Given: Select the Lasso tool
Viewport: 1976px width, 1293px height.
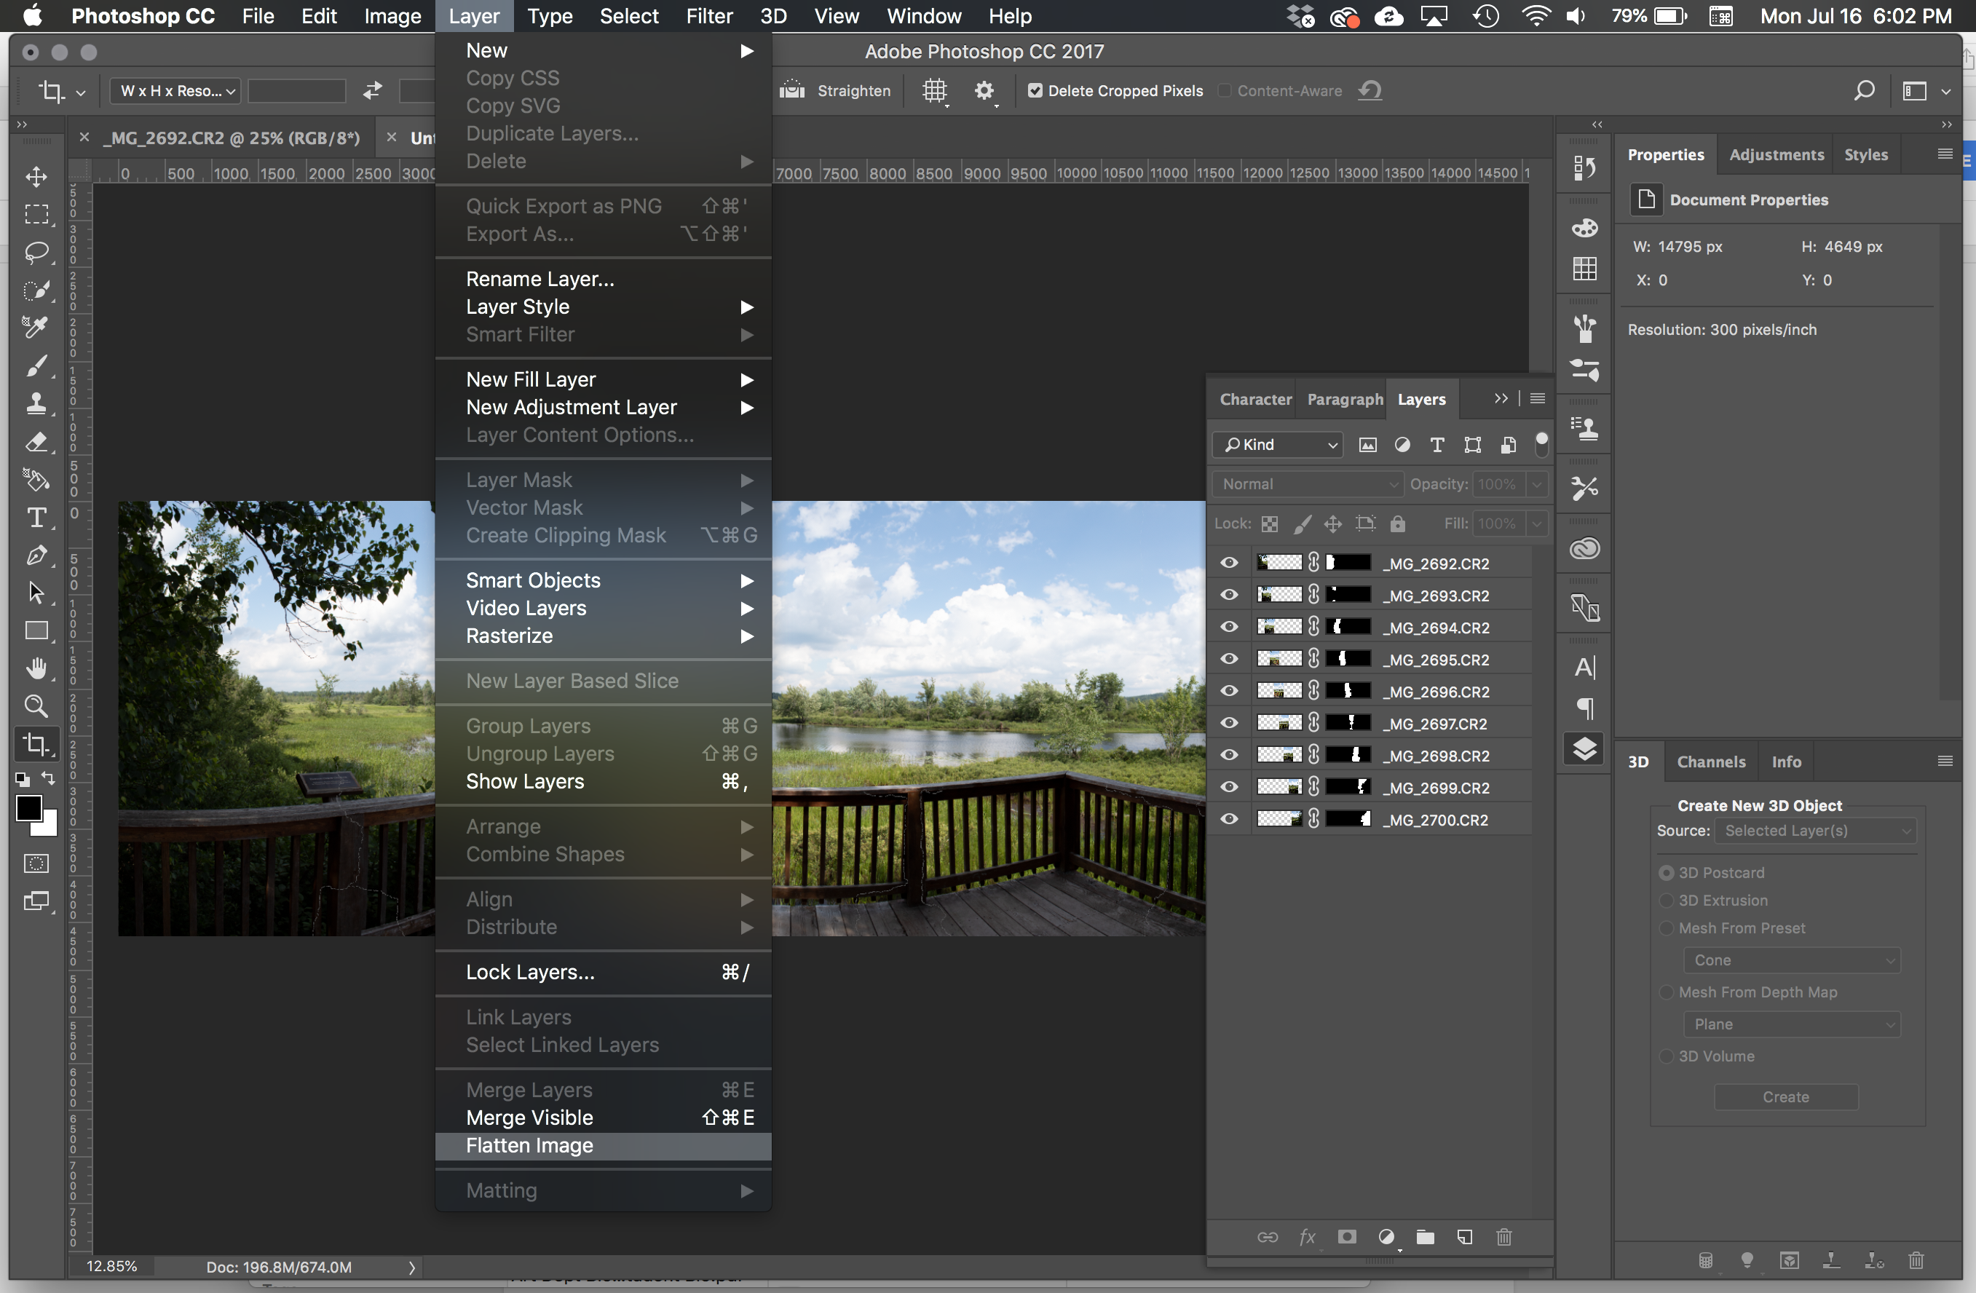Looking at the screenshot, I should (x=36, y=250).
